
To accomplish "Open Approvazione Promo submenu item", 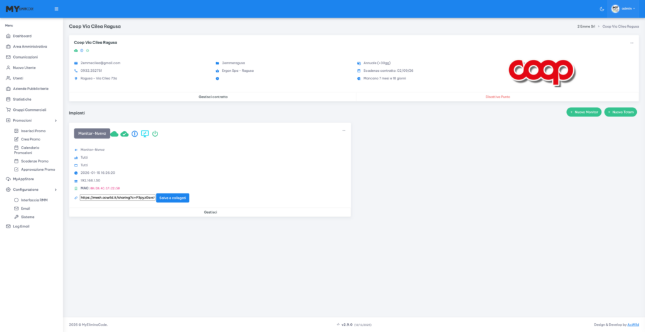I will [x=35, y=169].
